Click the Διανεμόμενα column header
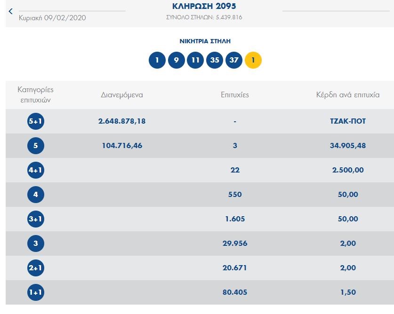The height and width of the screenshot is (314, 394). point(122,95)
